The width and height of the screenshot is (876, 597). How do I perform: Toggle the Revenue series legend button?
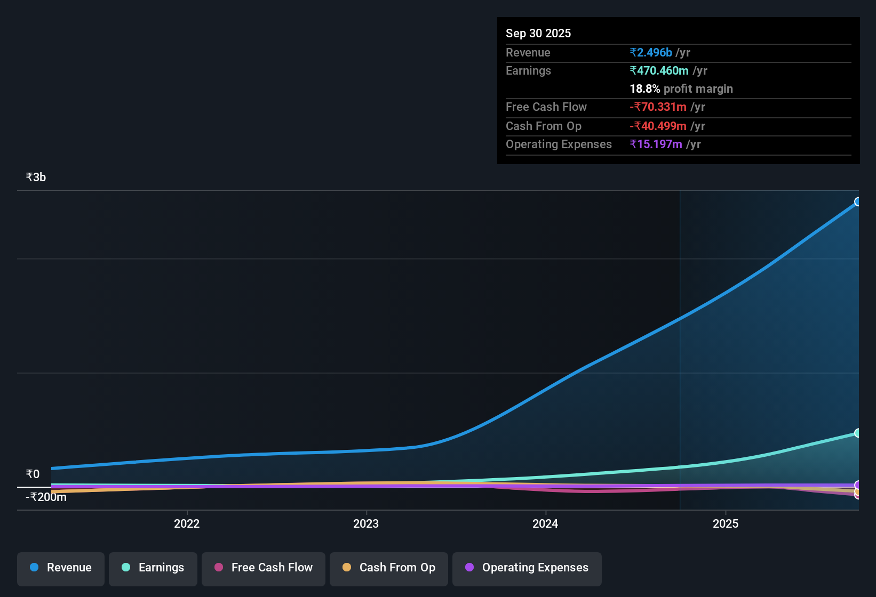click(x=61, y=569)
